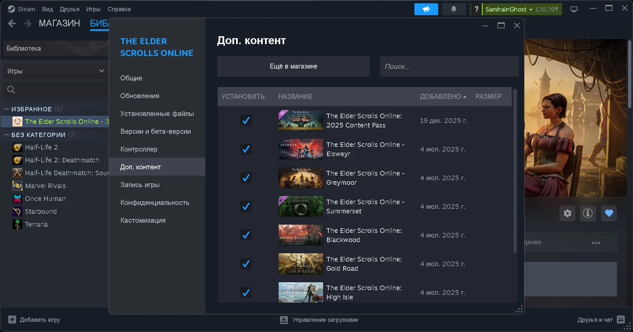This screenshot has width=633, height=332.
Task: Open the Справка menu
Action: pyautogui.click(x=119, y=9)
